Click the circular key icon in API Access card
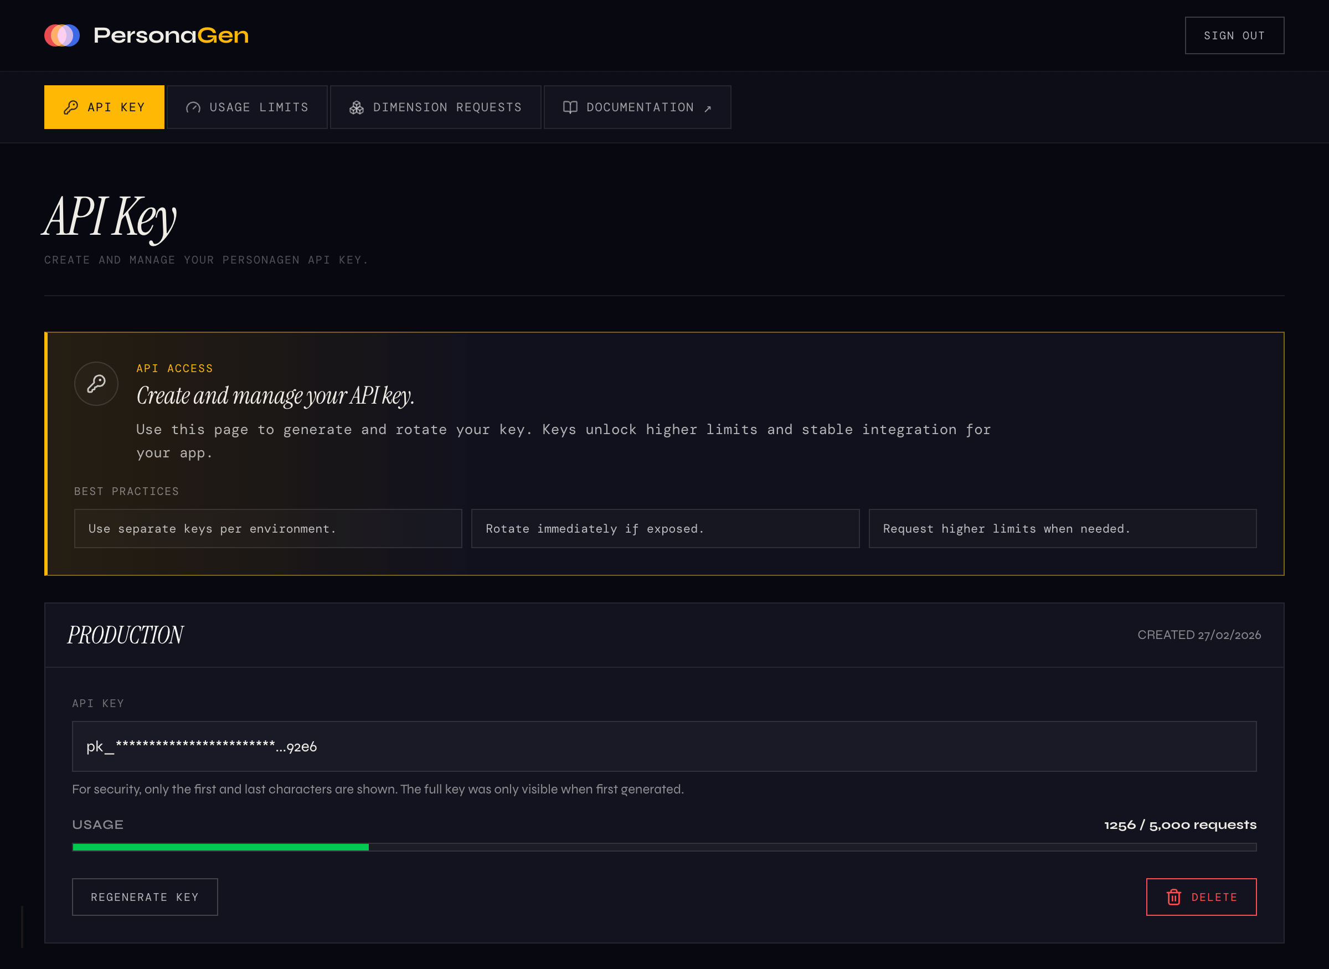Image resolution: width=1329 pixels, height=969 pixels. [x=96, y=383]
